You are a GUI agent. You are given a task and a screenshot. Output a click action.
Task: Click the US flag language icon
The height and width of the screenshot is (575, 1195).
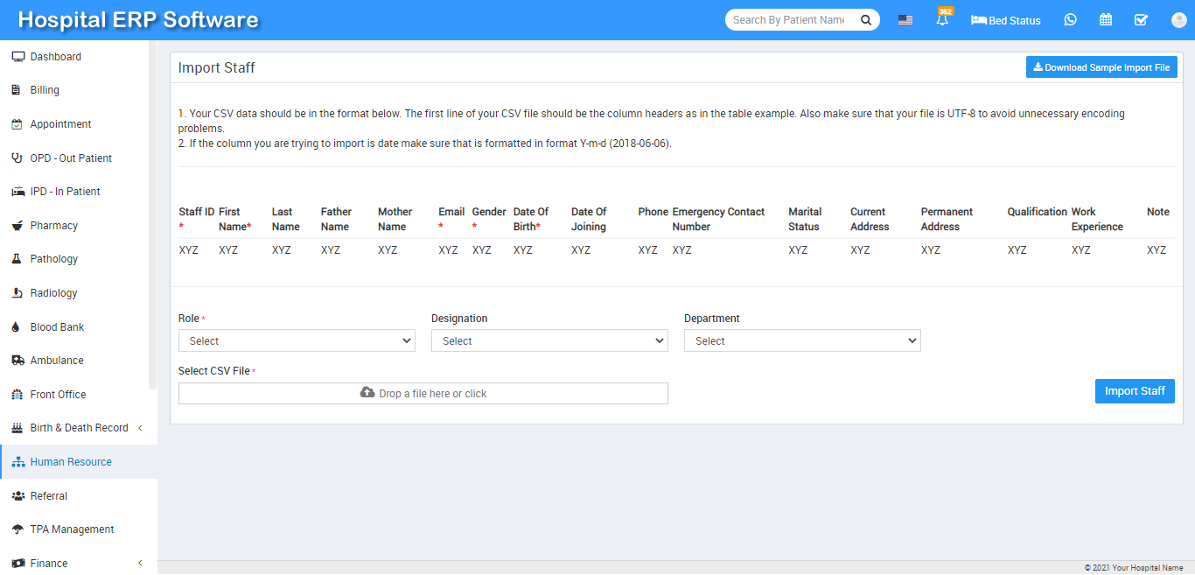click(905, 20)
